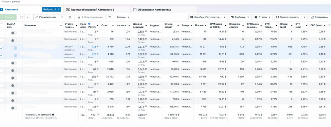331x127 pixels.
Task: Uncheck the checkbox for row with 478 results
Action: point(2,48)
